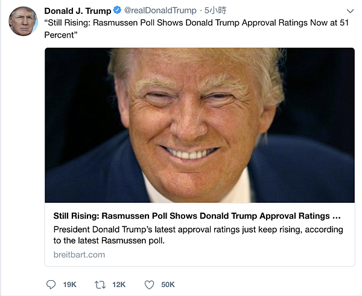Click the reply speech bubble icon
The width and height of the screenshot is (362, 296).
51,285
